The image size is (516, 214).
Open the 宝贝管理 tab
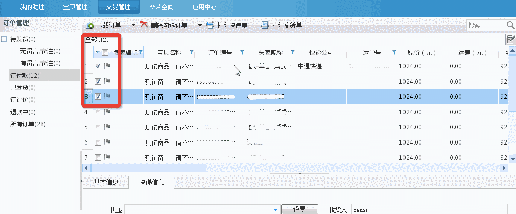(76, 7)
